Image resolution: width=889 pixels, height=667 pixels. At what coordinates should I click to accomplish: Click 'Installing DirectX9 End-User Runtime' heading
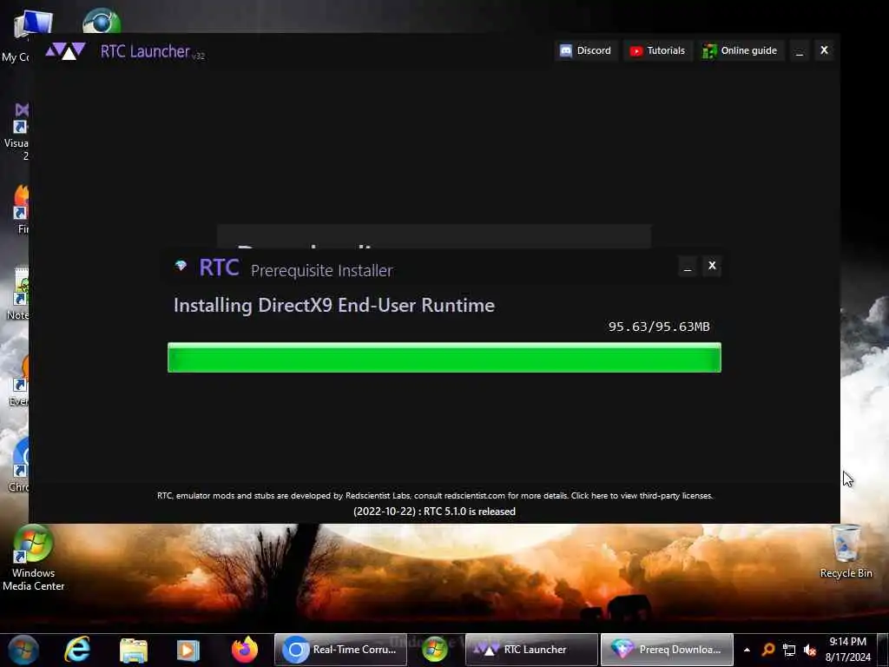pyautogui.click(x=334, y=305)
